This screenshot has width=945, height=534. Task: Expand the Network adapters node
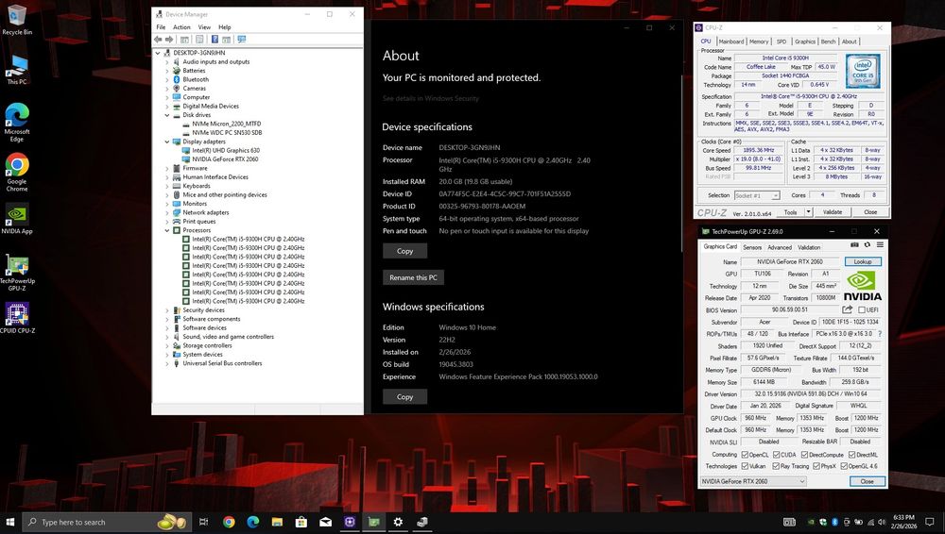[167, 212]
